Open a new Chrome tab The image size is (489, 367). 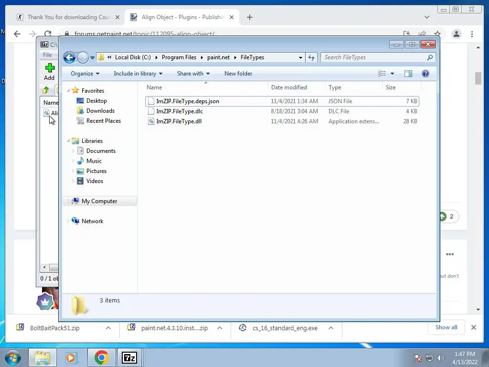(249, 17)
